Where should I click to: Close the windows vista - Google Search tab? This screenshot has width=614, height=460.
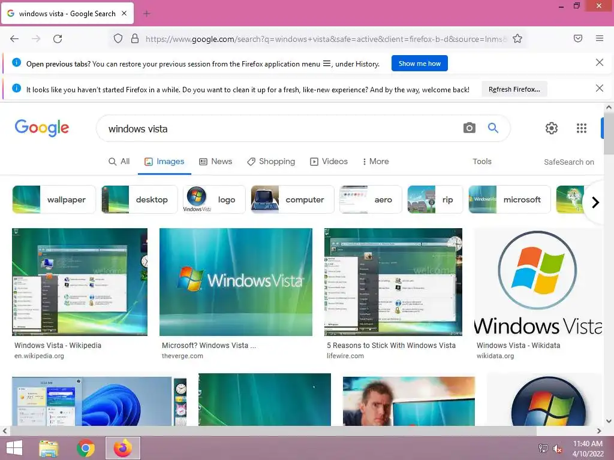coord(124,13)
